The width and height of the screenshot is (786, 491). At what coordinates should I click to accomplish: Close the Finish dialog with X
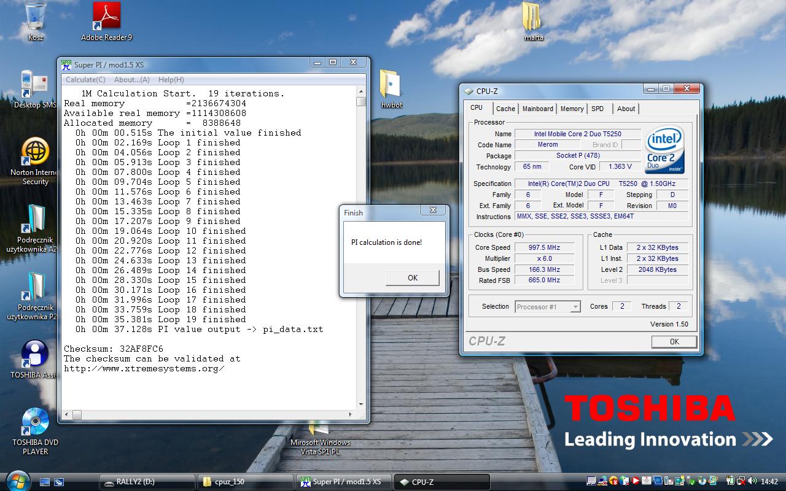(x=433, y=210)
